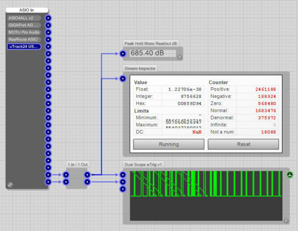Screen dimensions: 298x231
Task: Click the green output connector on Dual Scope
Action: pyautogui.click(x=290, y=175)
